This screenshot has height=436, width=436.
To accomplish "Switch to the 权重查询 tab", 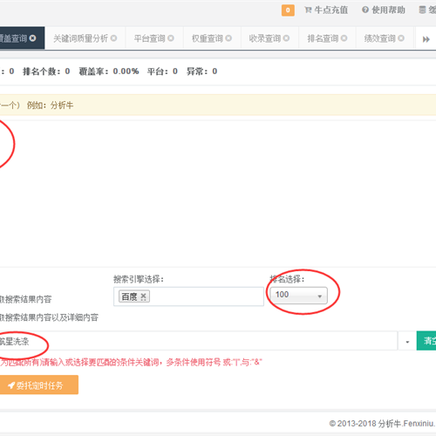I will (x=208, y=38).
